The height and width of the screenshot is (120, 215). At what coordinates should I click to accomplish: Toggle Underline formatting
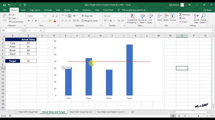pyautogui.click(x=36, y=21)
